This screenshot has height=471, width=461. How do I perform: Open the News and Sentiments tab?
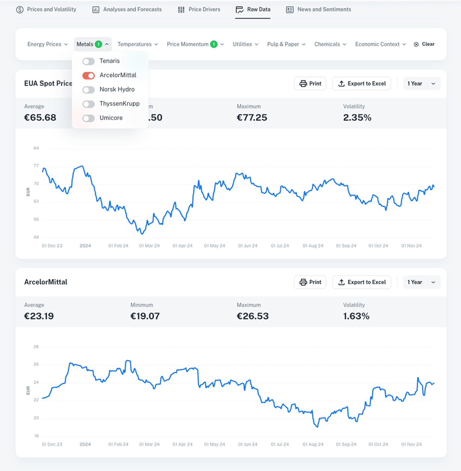[x=324, y=9]
